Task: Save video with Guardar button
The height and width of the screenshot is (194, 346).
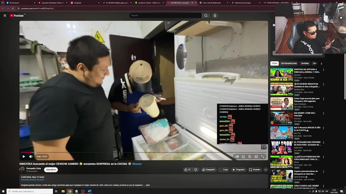Action: (255, 170)
